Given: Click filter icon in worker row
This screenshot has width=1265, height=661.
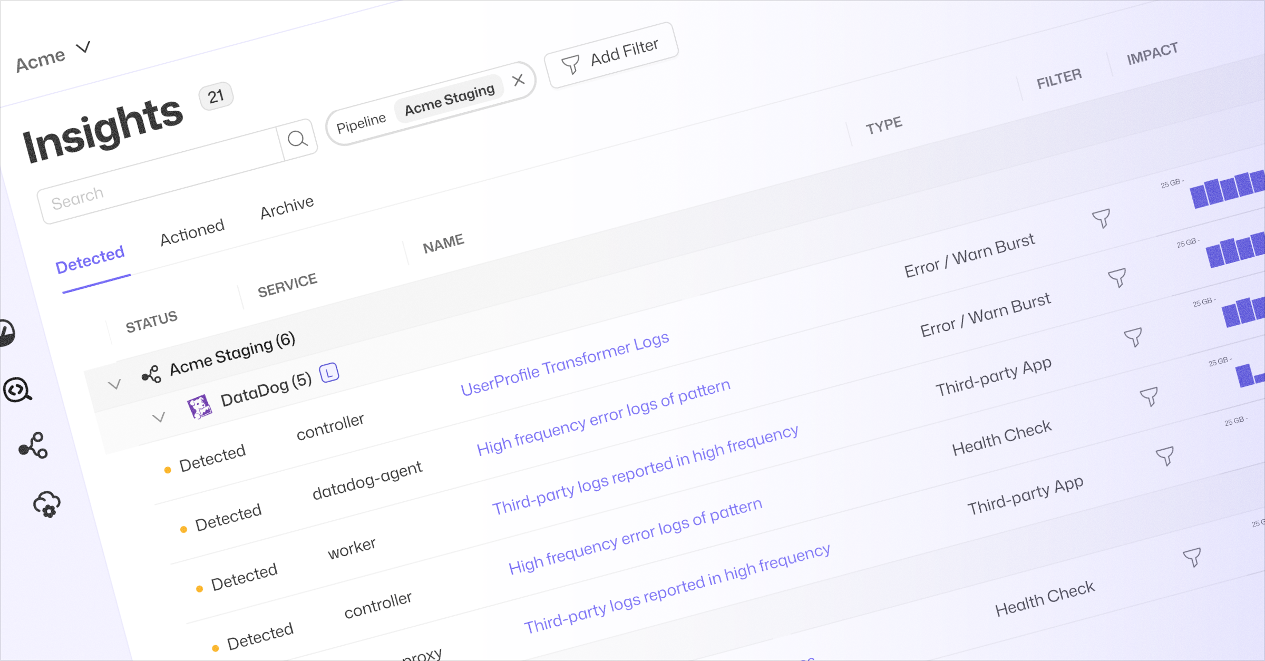Looking at the screenshot, I should tap(1133, 337).
